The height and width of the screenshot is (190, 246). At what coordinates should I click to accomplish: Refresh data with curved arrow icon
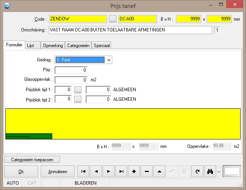pyautogui.click(x=197, y=172)
